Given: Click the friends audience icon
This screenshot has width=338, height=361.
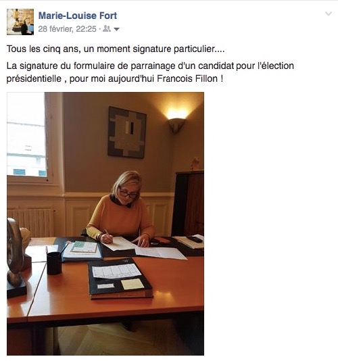Looking at the screenshot, I should 107,29.
